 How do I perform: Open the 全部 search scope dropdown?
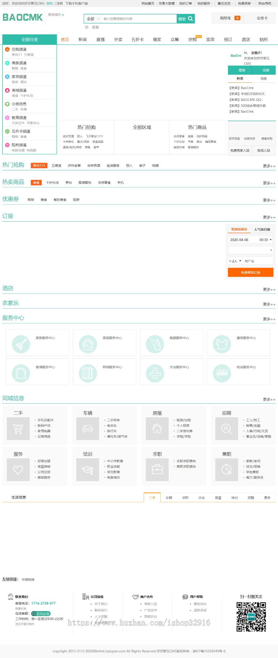(x=93, y=19)
